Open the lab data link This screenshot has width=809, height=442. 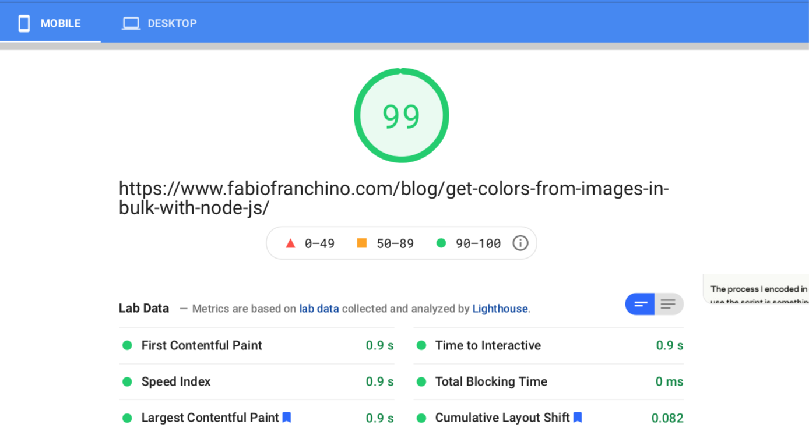coord(319,309)
